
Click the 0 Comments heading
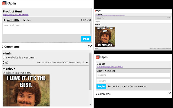pyautogui.click(x=103, y=94)
